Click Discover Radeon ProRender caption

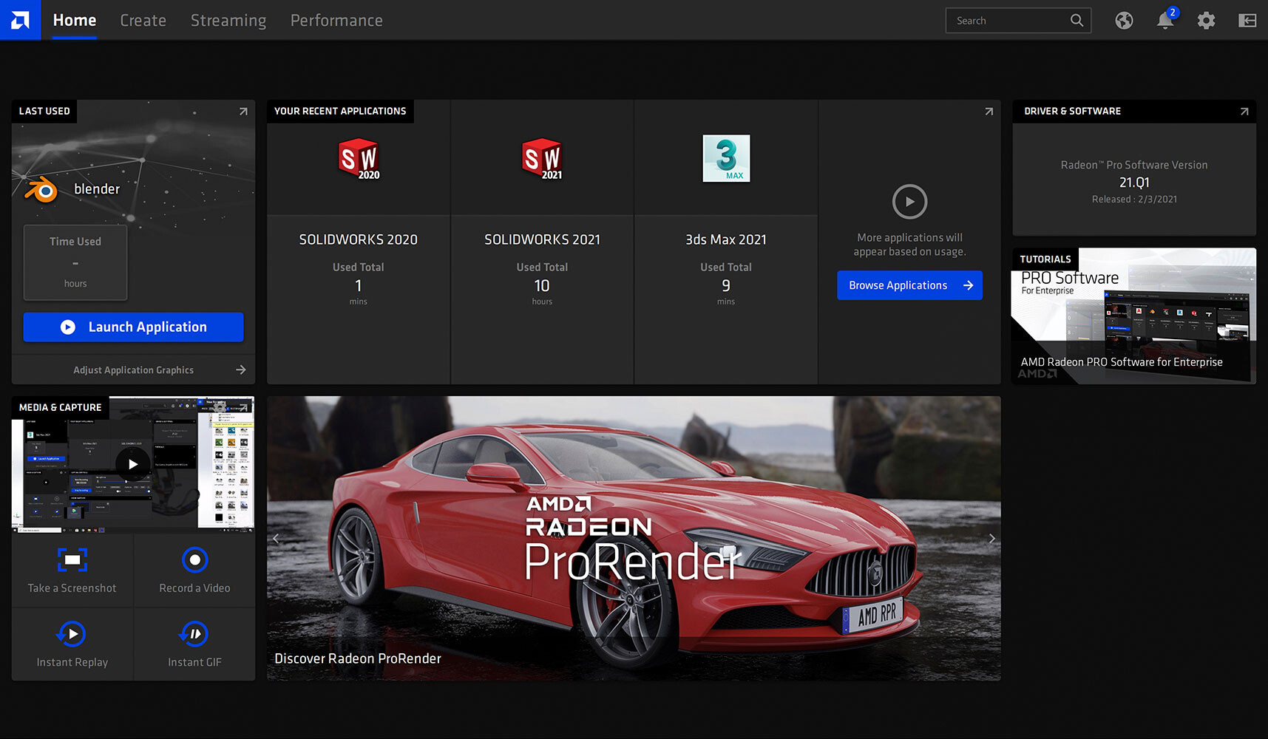pyautogui.click(x=358, y=658)
